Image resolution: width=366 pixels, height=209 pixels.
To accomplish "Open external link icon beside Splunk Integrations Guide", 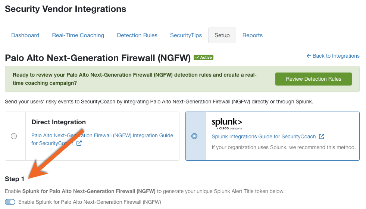I will pos(322,136).
